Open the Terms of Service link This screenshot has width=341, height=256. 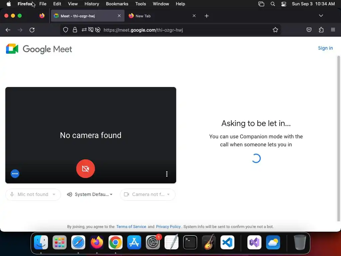131,227
